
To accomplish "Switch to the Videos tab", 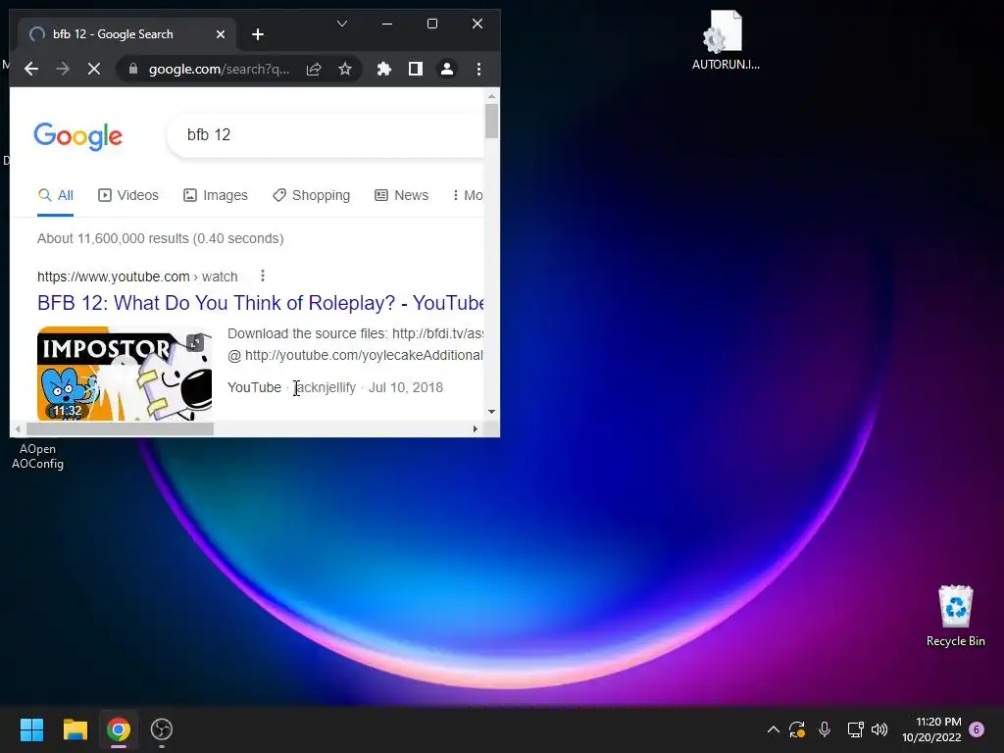I will click(x=128, y=195).
